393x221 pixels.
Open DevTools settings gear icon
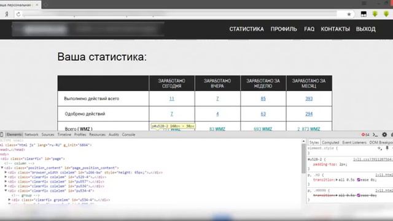pos(384,134)
